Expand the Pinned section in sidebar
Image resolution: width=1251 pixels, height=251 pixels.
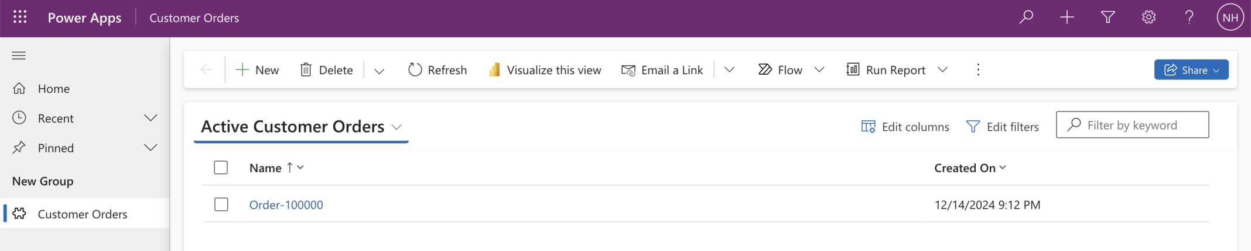click(151, 148)
